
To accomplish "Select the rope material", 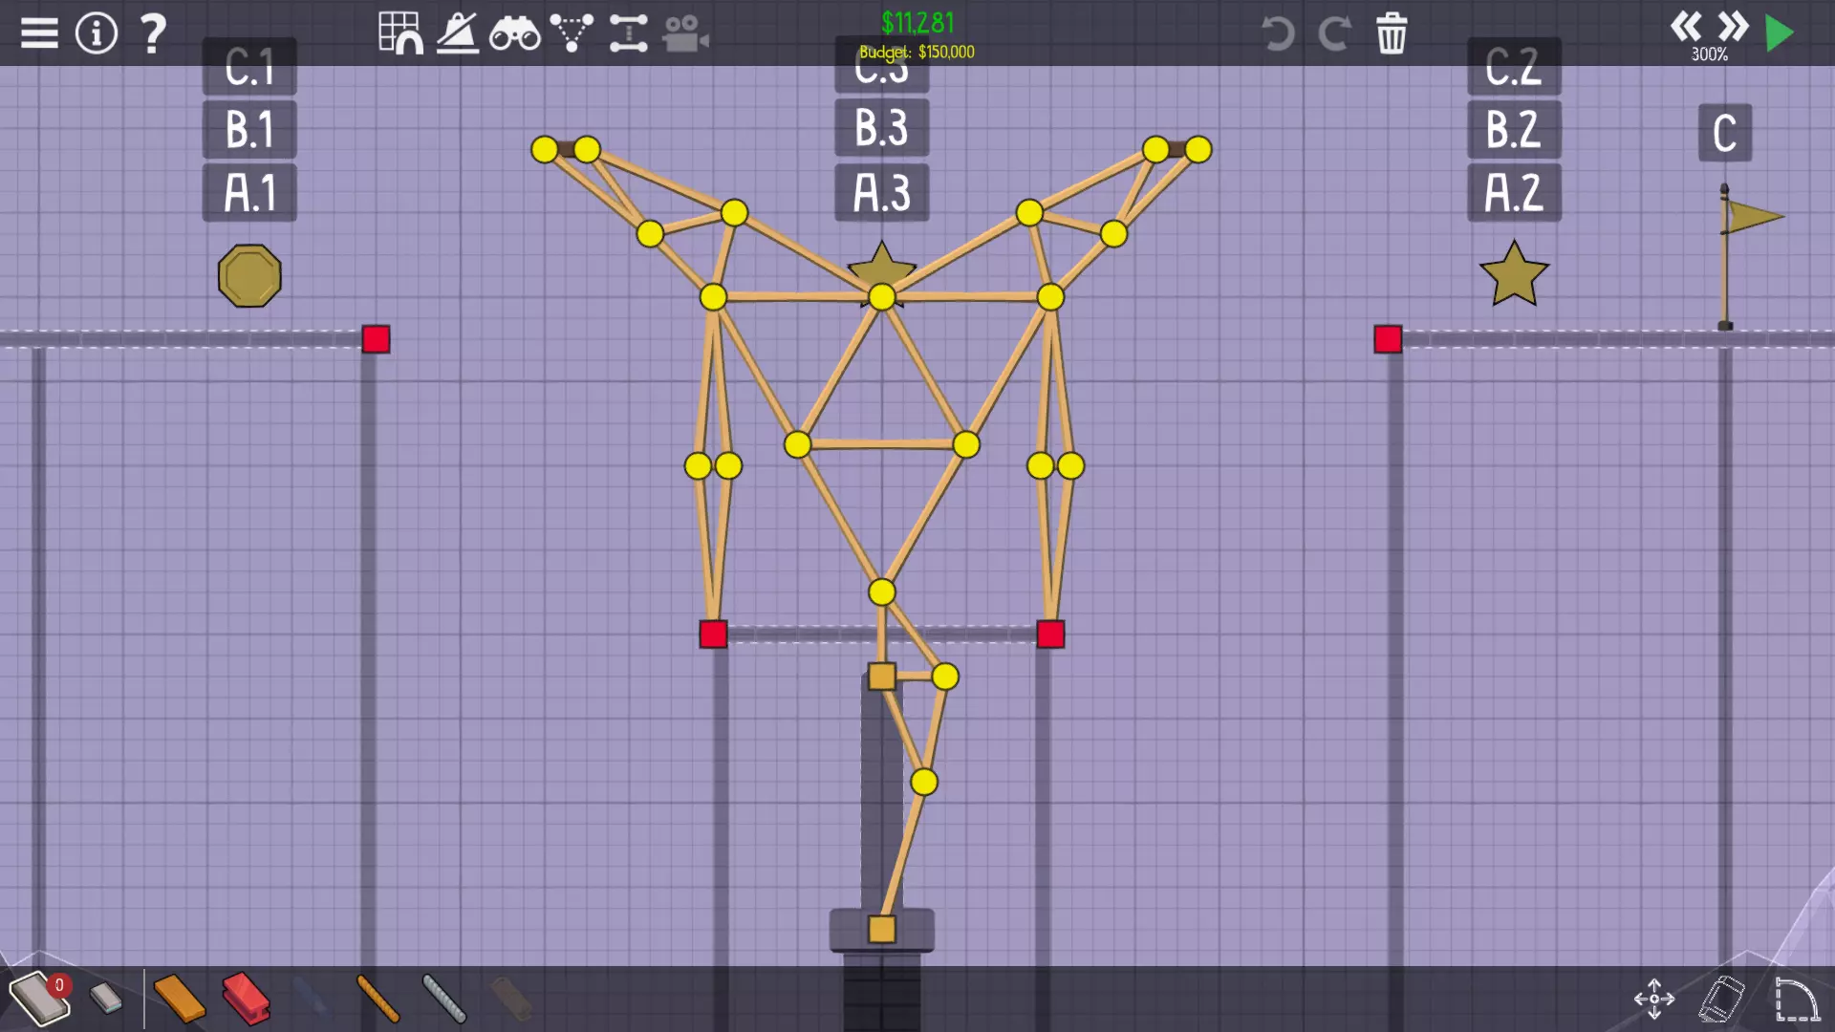I will pyautogui.click(x=378, y=999).
